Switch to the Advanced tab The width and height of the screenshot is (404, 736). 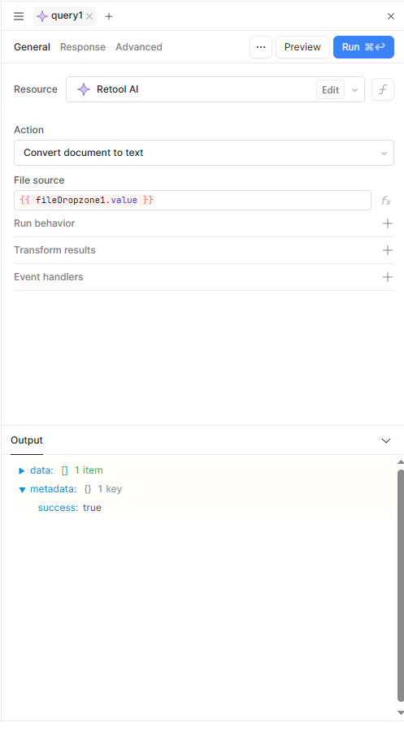138,47
